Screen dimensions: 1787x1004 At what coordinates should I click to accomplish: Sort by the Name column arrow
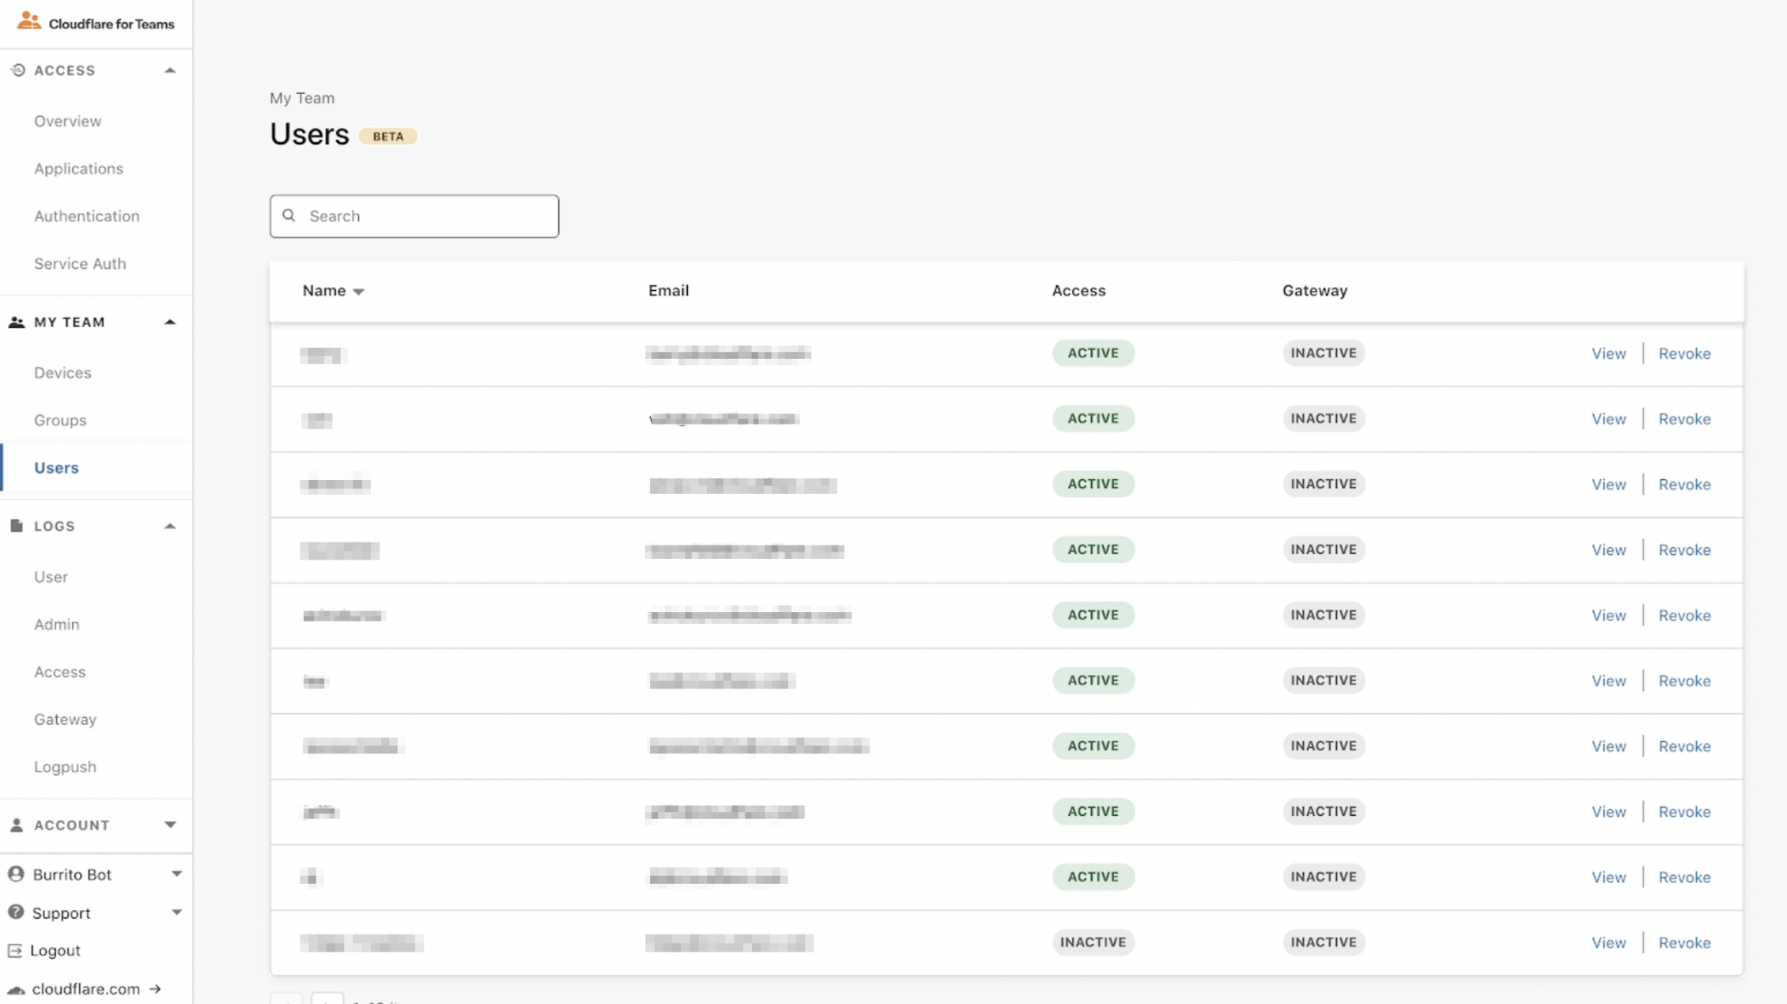point(358,292)
